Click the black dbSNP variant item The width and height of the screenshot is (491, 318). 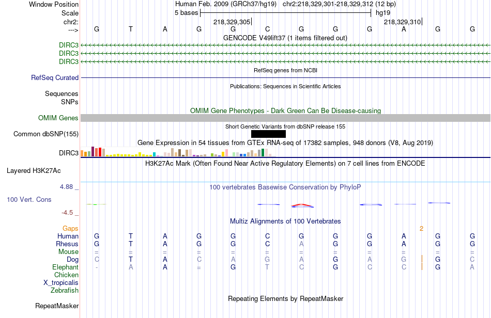pyautogui.click(x=268, y=134)
